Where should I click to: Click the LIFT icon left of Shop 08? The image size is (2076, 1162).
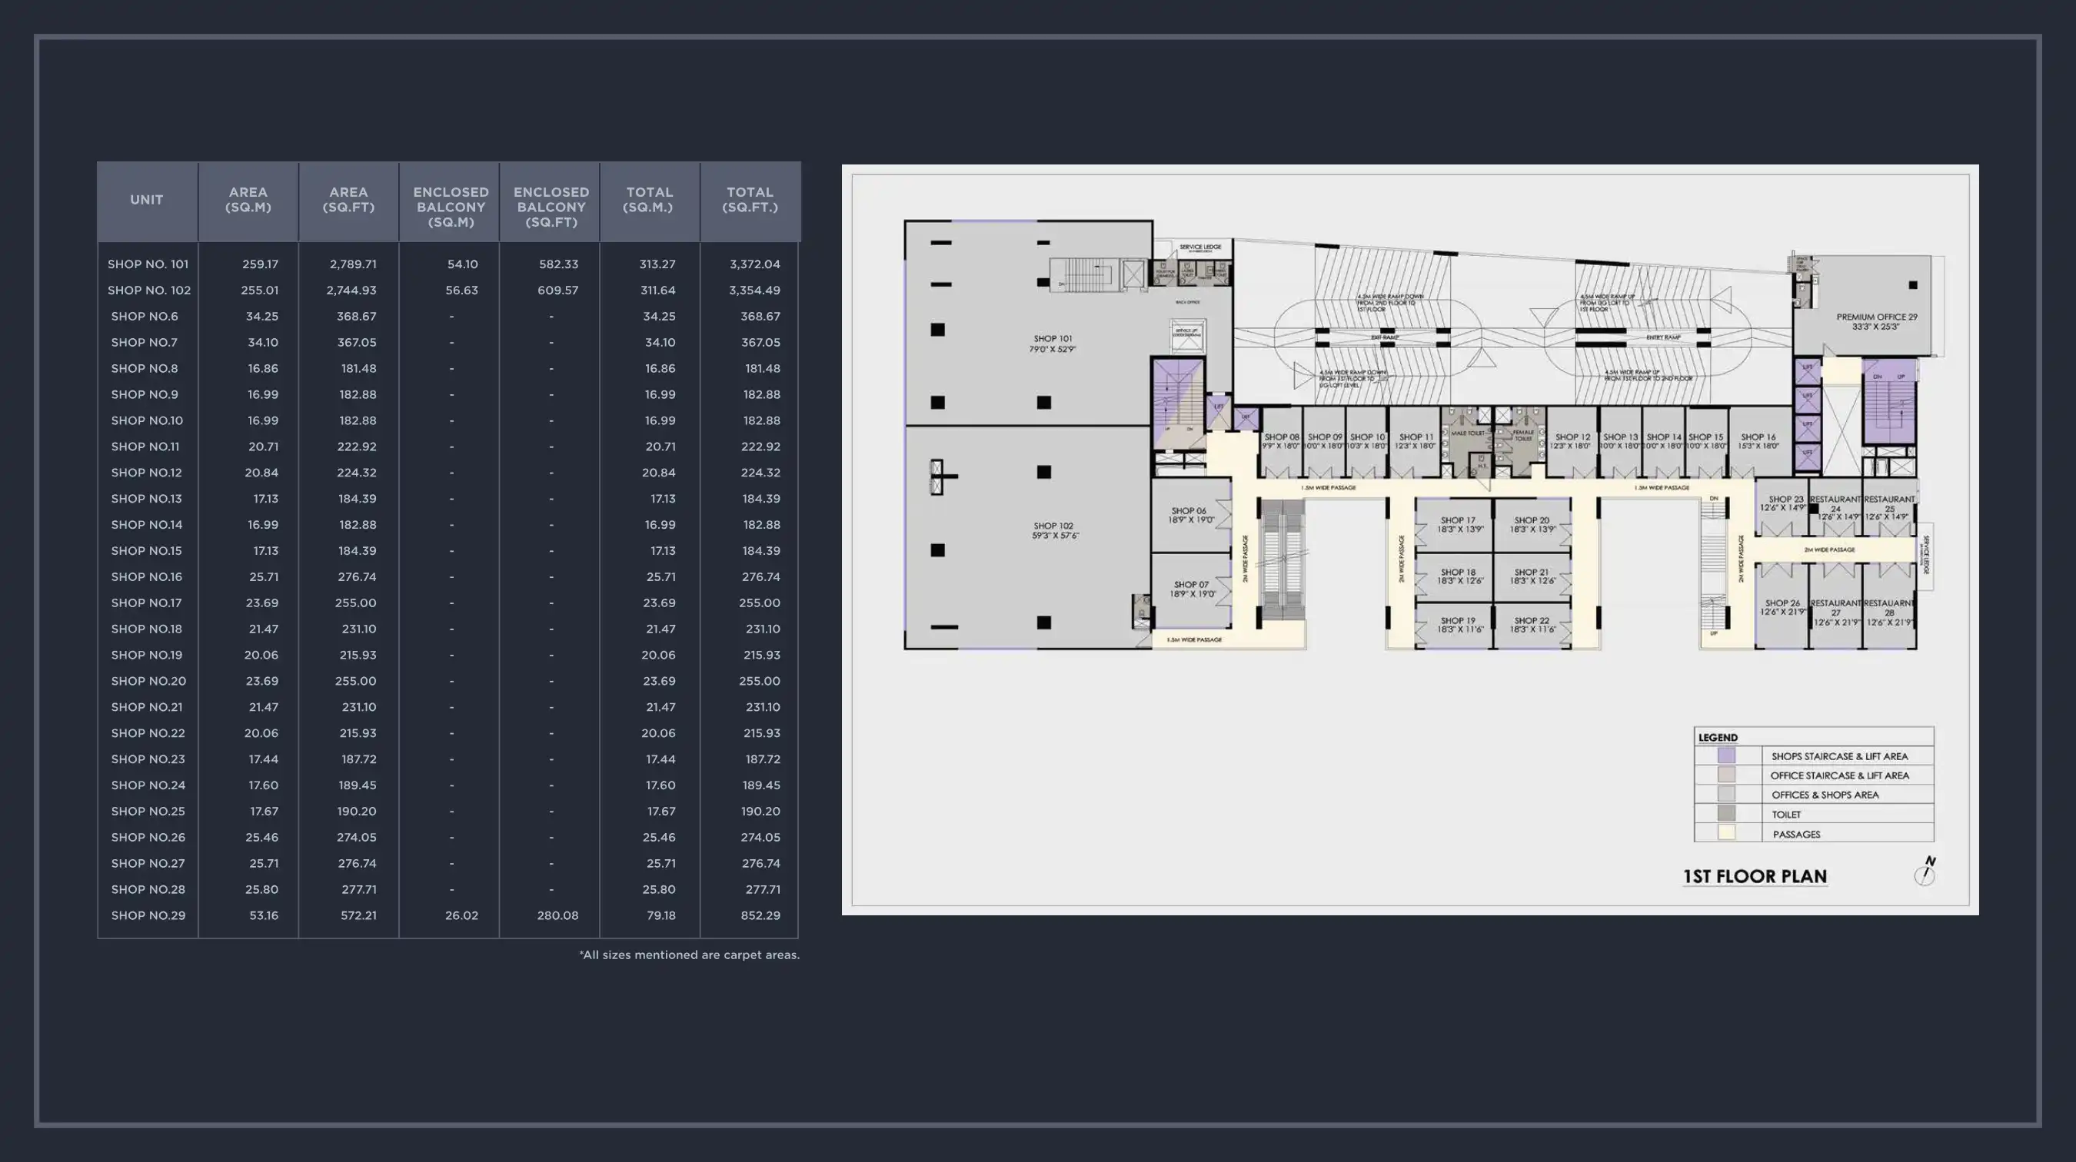pyautogui.click(x=1246, y=417)
